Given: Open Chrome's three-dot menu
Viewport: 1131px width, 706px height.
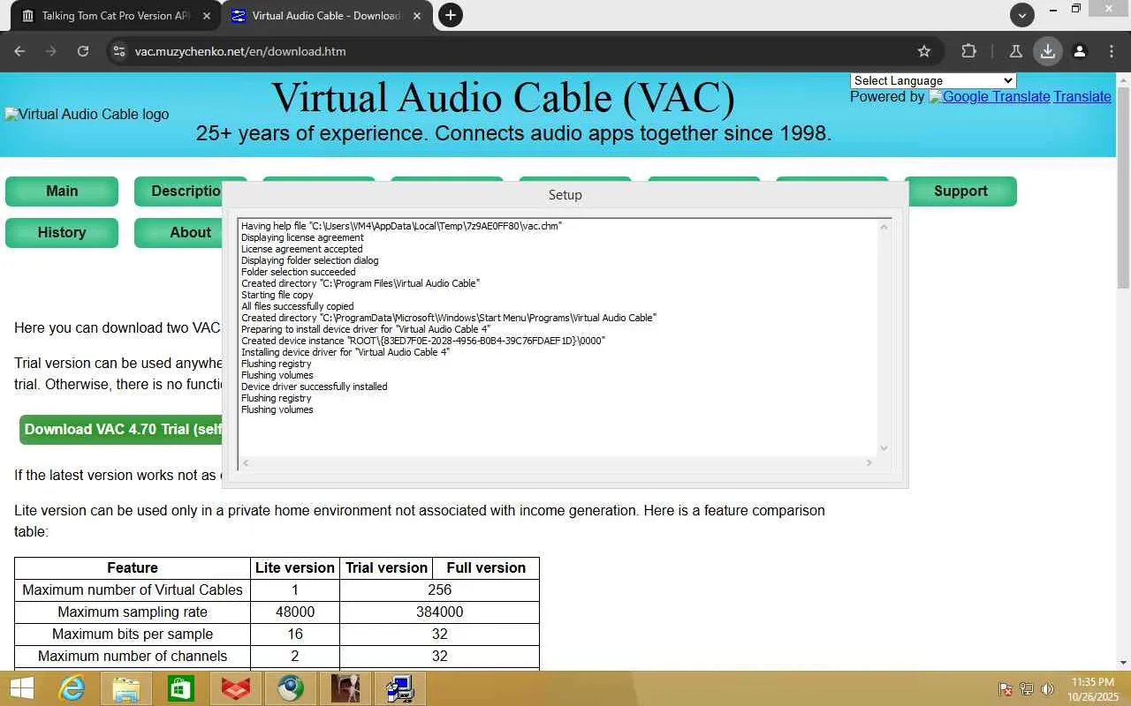Looking at the screenshot, I should tap(1112, 51).
